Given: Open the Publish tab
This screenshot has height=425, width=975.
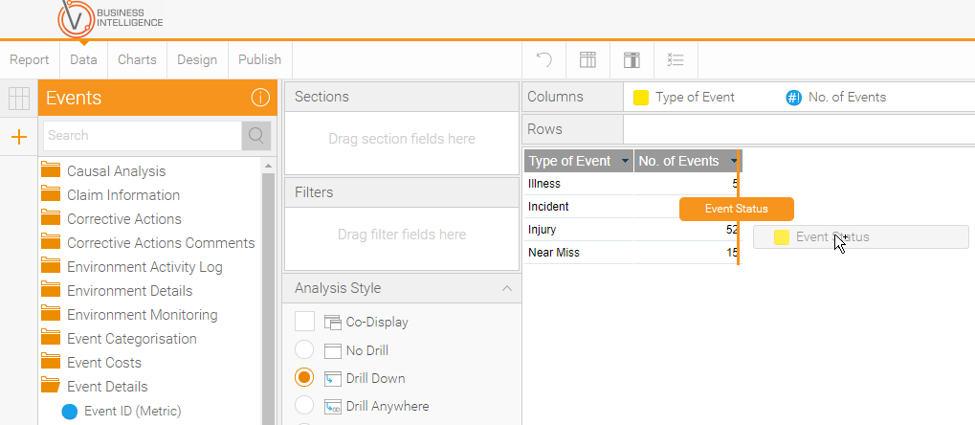Looking at the screenshot, I should click(x=260, y=59).
